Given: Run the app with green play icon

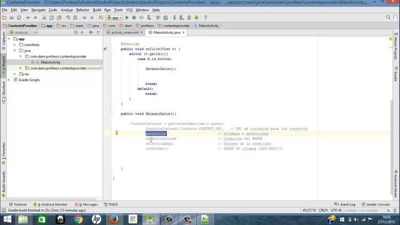Looking at the screenshot, I should point(127,17).
